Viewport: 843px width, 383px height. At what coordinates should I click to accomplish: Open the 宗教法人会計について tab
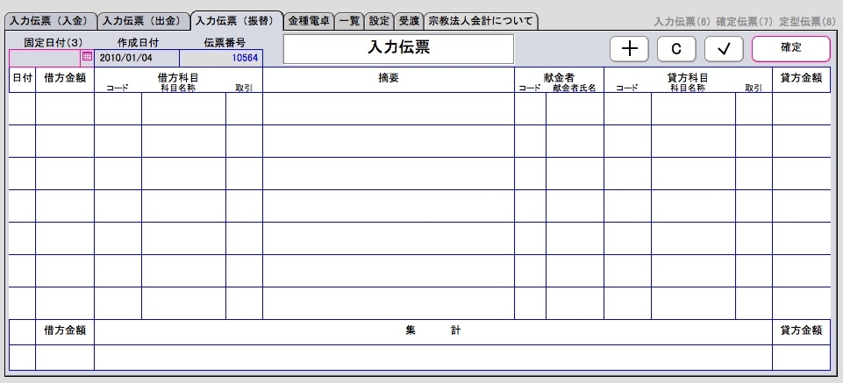click(x=480, y=20)
